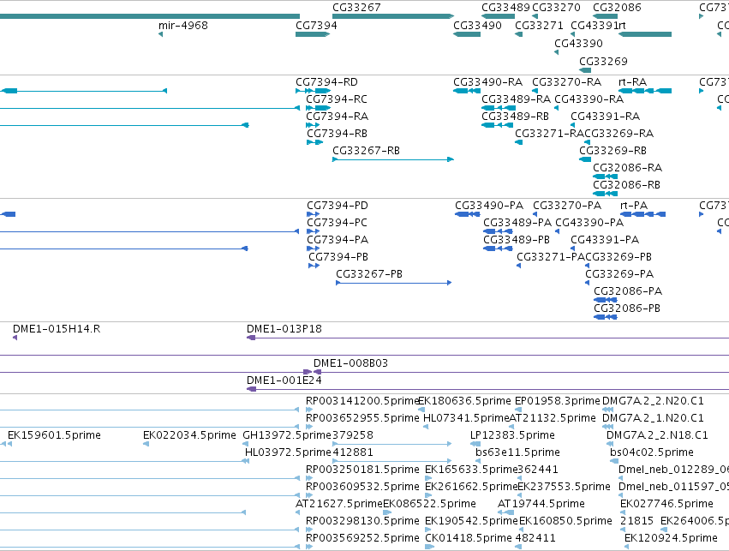Select the CG33267 gene label
729x551 pixels.
356,8
